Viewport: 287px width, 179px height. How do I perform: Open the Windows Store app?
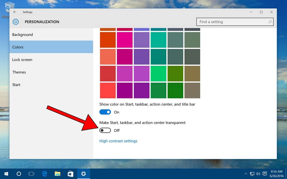click(x=70, y=174)
